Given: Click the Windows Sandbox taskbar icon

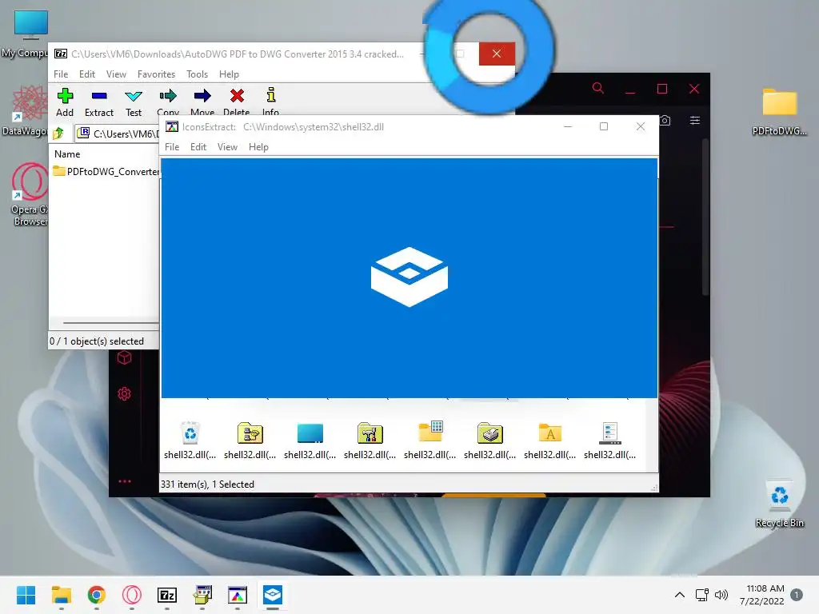Looking at the screenshot, I should pos(273,595).
